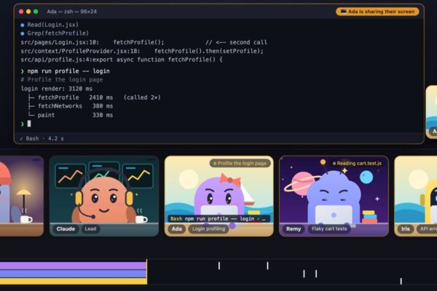Click the '(called 2×)' annotation
The height and width of the screenshot is (291, 437).
pos(142,97)
